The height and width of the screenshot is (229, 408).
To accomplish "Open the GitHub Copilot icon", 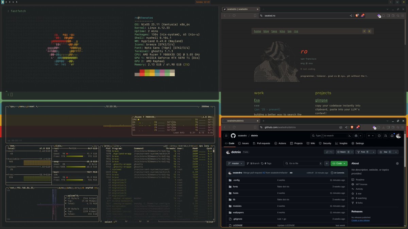I will 356,136.
